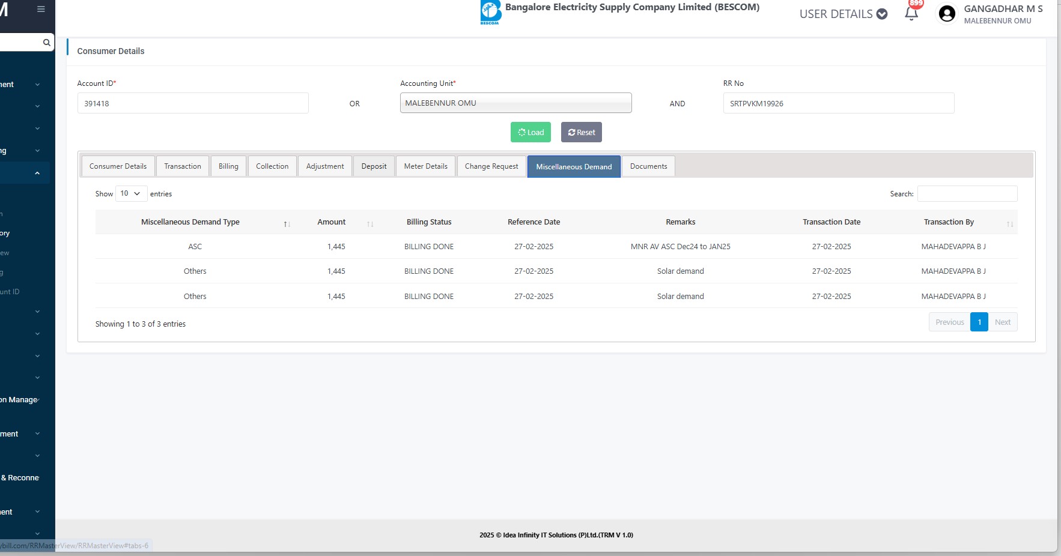
Task: Click 'unt ID' sidebar menu item
Action: click(x=10, y=292)
